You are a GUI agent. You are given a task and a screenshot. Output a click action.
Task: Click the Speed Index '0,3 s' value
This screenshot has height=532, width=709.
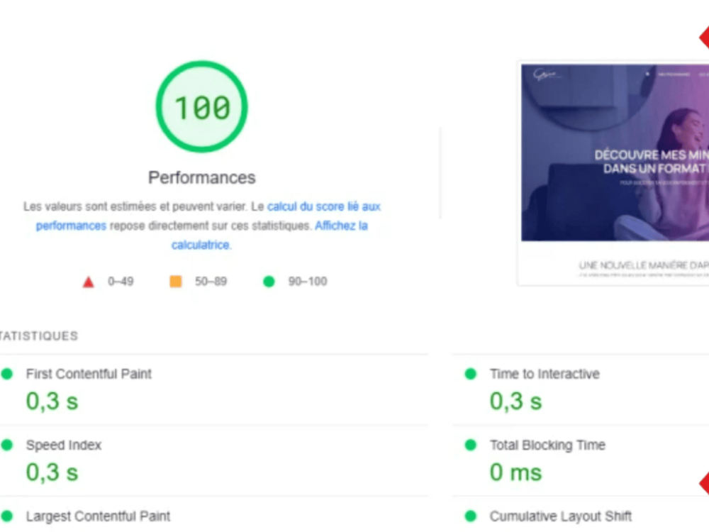click(52, 472)
